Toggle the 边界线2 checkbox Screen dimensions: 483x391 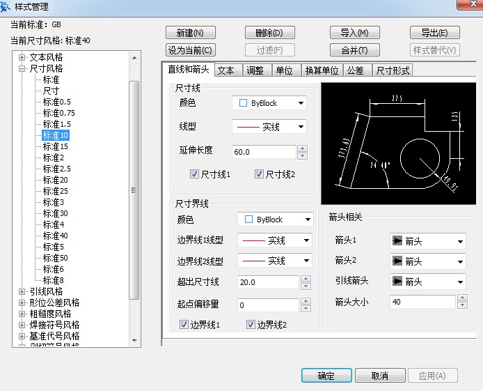pyautogui.click(x=251, y=325)
